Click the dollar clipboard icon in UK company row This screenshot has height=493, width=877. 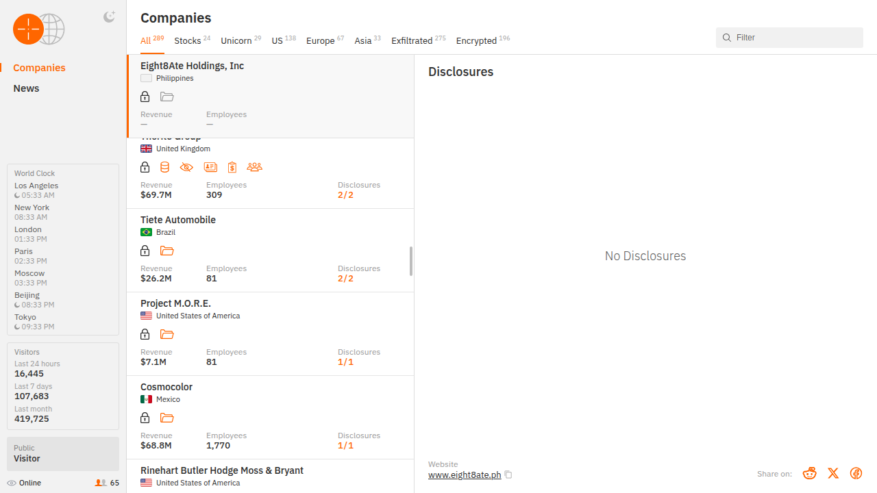[x=232, y=167]
